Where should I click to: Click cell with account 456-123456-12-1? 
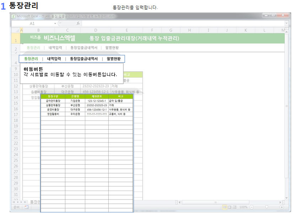95,92
